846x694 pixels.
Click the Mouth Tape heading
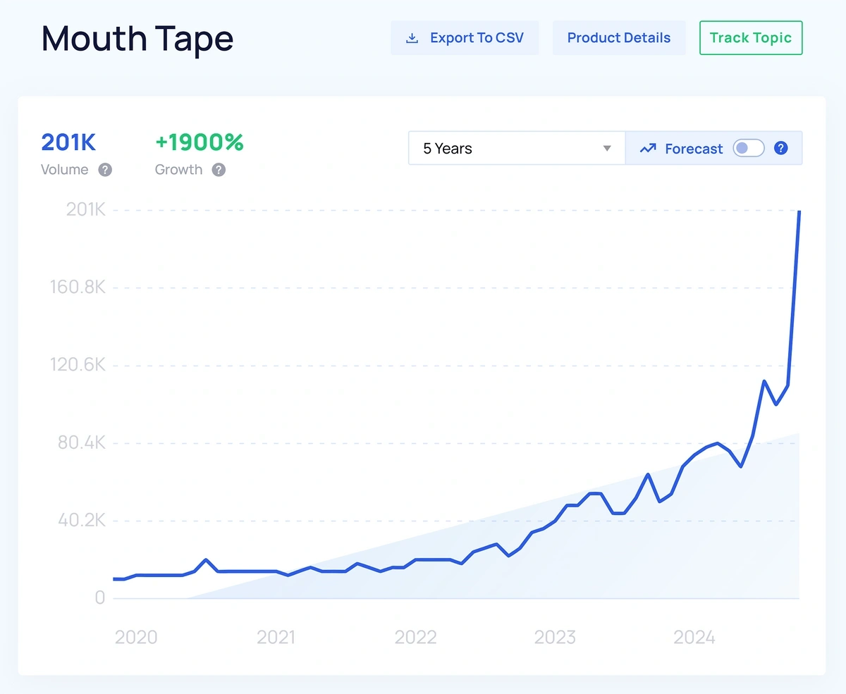pos(137,38)
